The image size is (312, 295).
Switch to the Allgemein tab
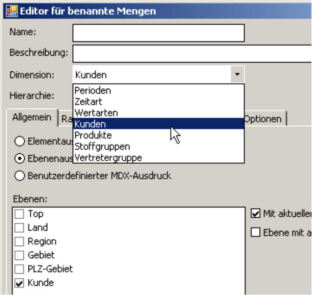pyautogui.click(x=32, y=117)
